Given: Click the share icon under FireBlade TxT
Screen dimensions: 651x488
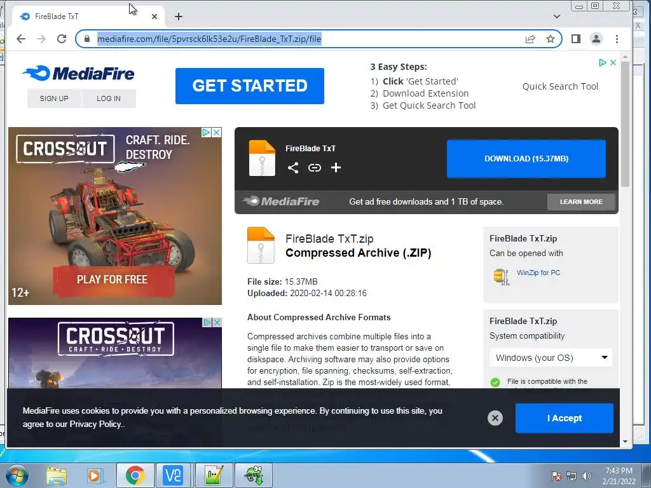Looking at the screenshot, I should [x=293, y=168].
